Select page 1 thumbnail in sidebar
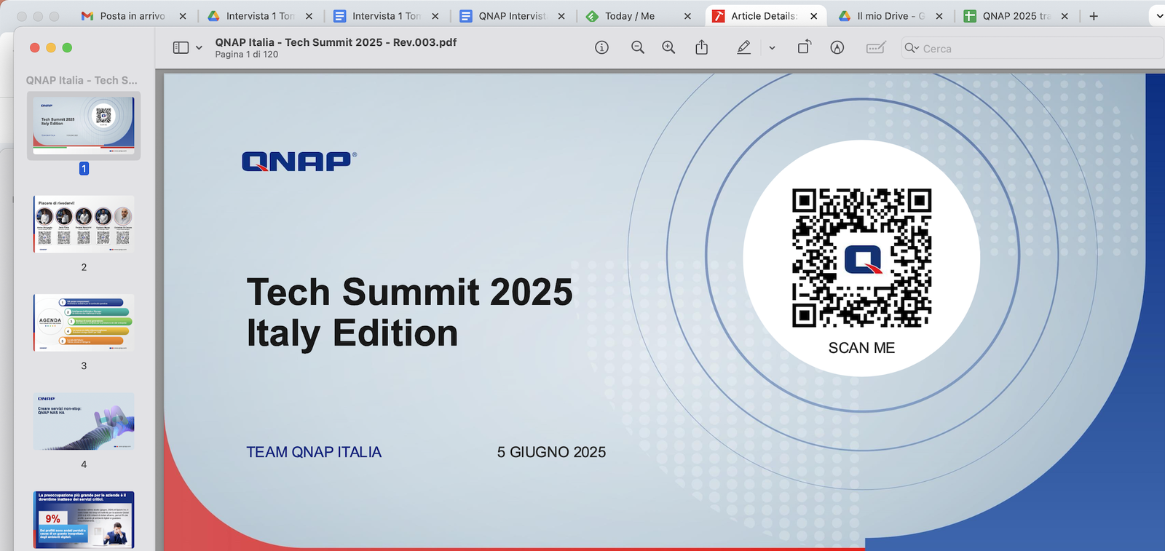The image size is (1165, 551). 84,125
